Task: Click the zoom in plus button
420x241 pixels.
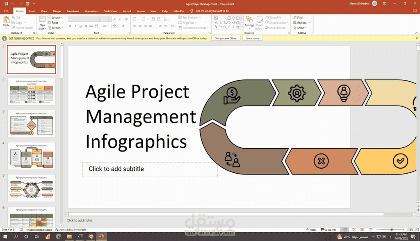Action: pyautogui.click(x=403, y=230)
